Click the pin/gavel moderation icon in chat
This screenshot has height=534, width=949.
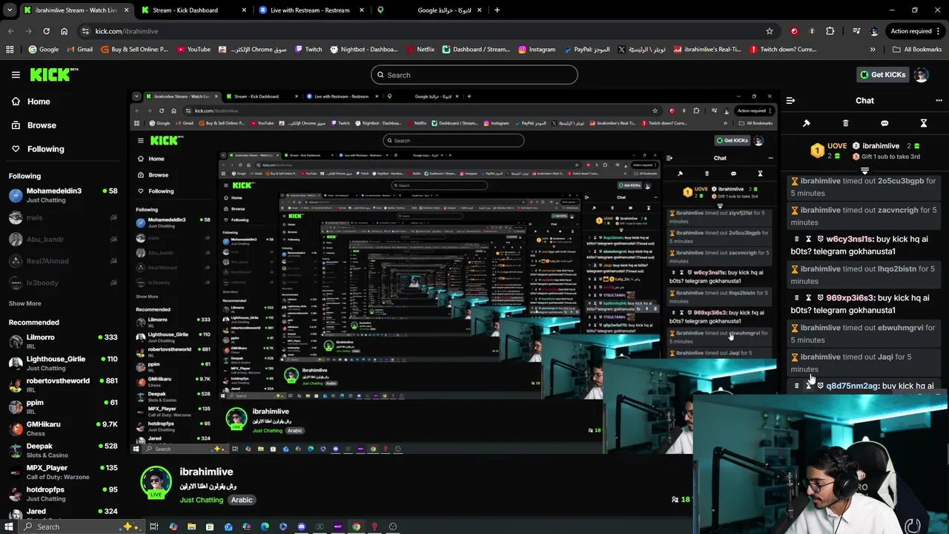(x=807, y=123)
